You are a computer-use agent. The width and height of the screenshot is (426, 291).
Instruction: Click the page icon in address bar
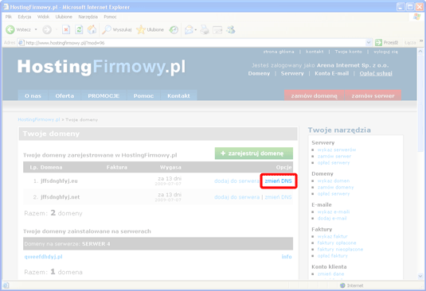(21, 43)
